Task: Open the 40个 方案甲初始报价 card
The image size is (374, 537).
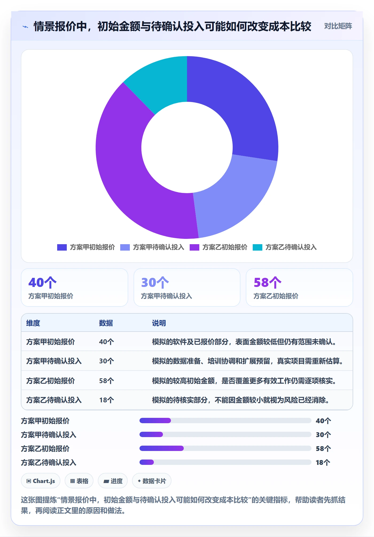Action: [x=75, y=287]
